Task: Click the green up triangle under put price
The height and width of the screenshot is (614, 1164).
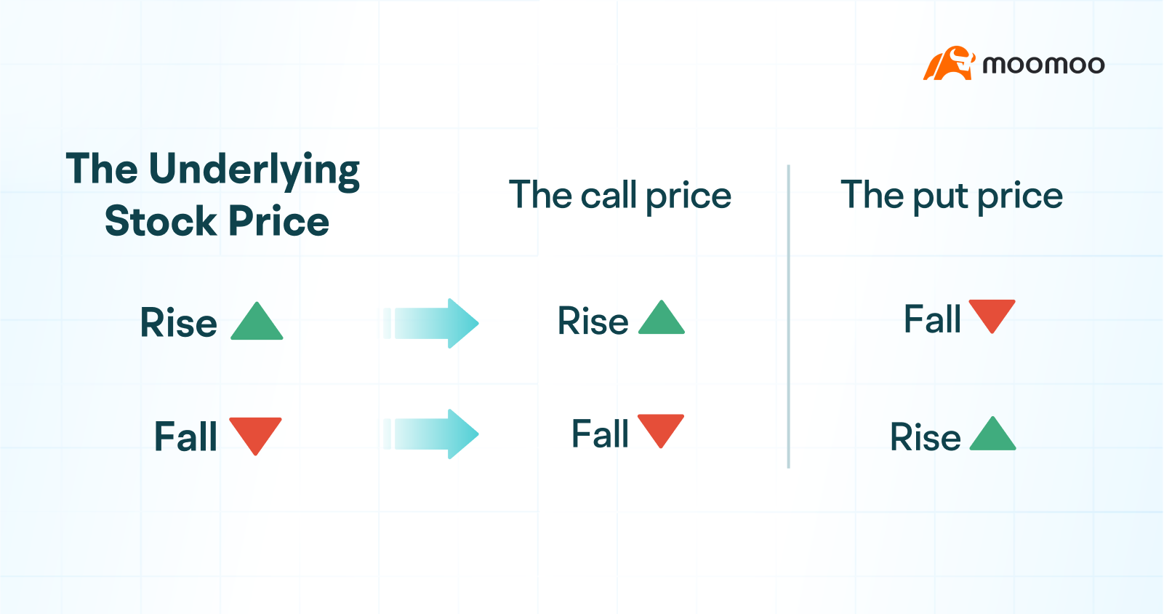Action: pos(992,436)
